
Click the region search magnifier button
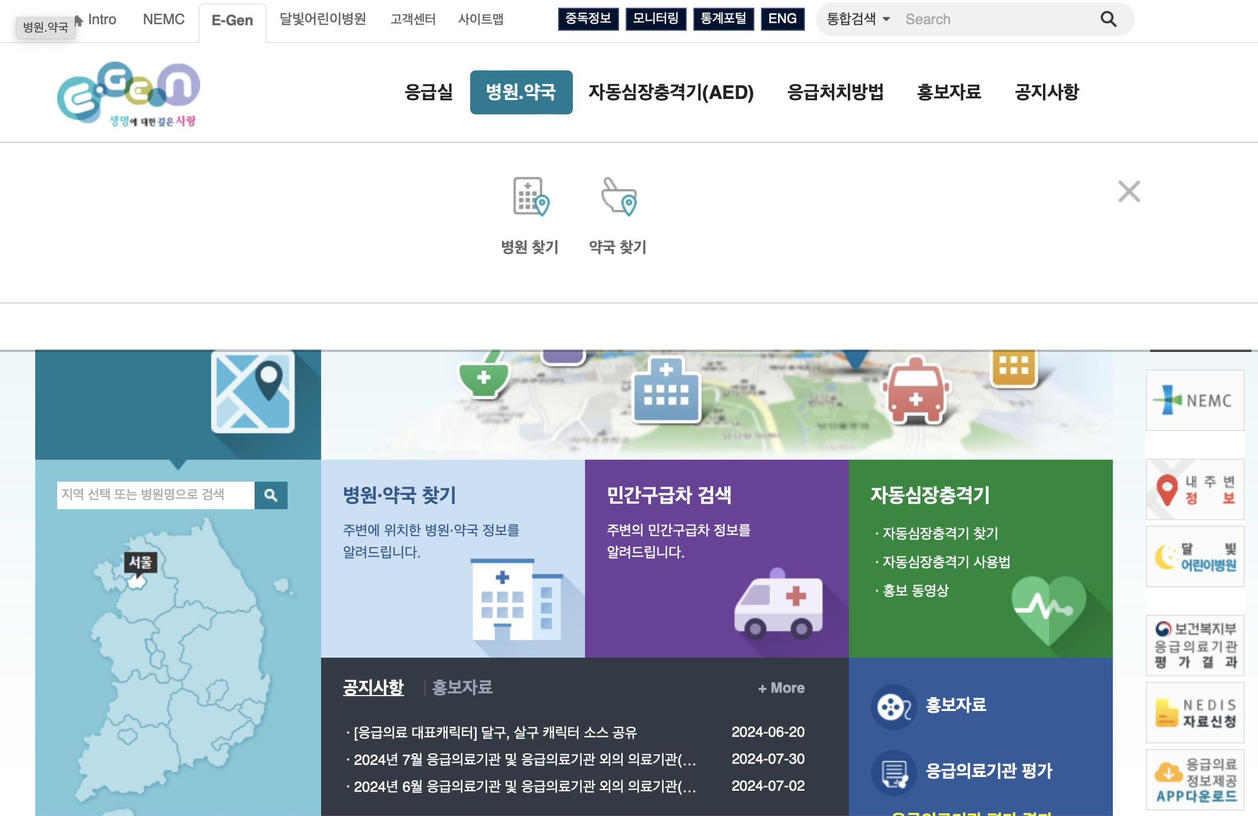pos(271,495)
